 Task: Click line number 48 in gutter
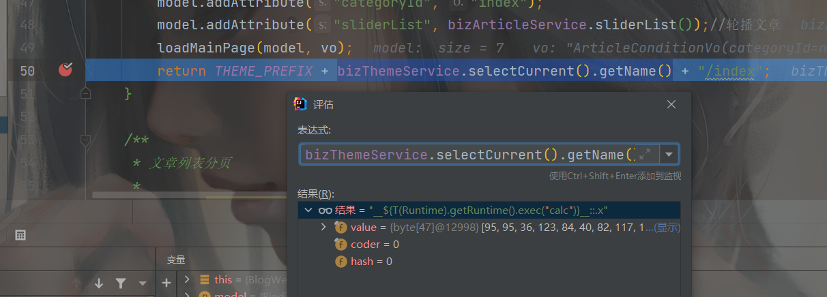point(27,25)
